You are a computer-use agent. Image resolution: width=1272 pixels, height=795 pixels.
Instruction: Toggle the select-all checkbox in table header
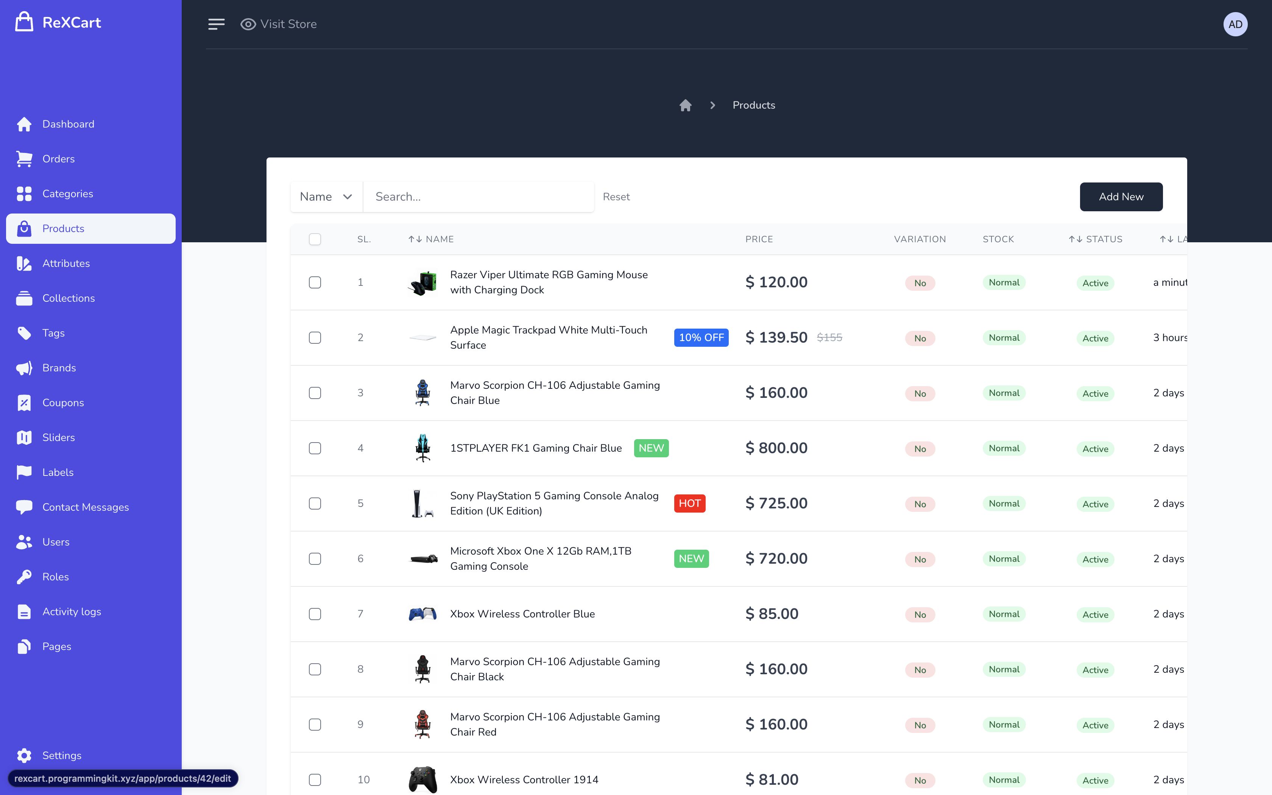tap(315, 239)
